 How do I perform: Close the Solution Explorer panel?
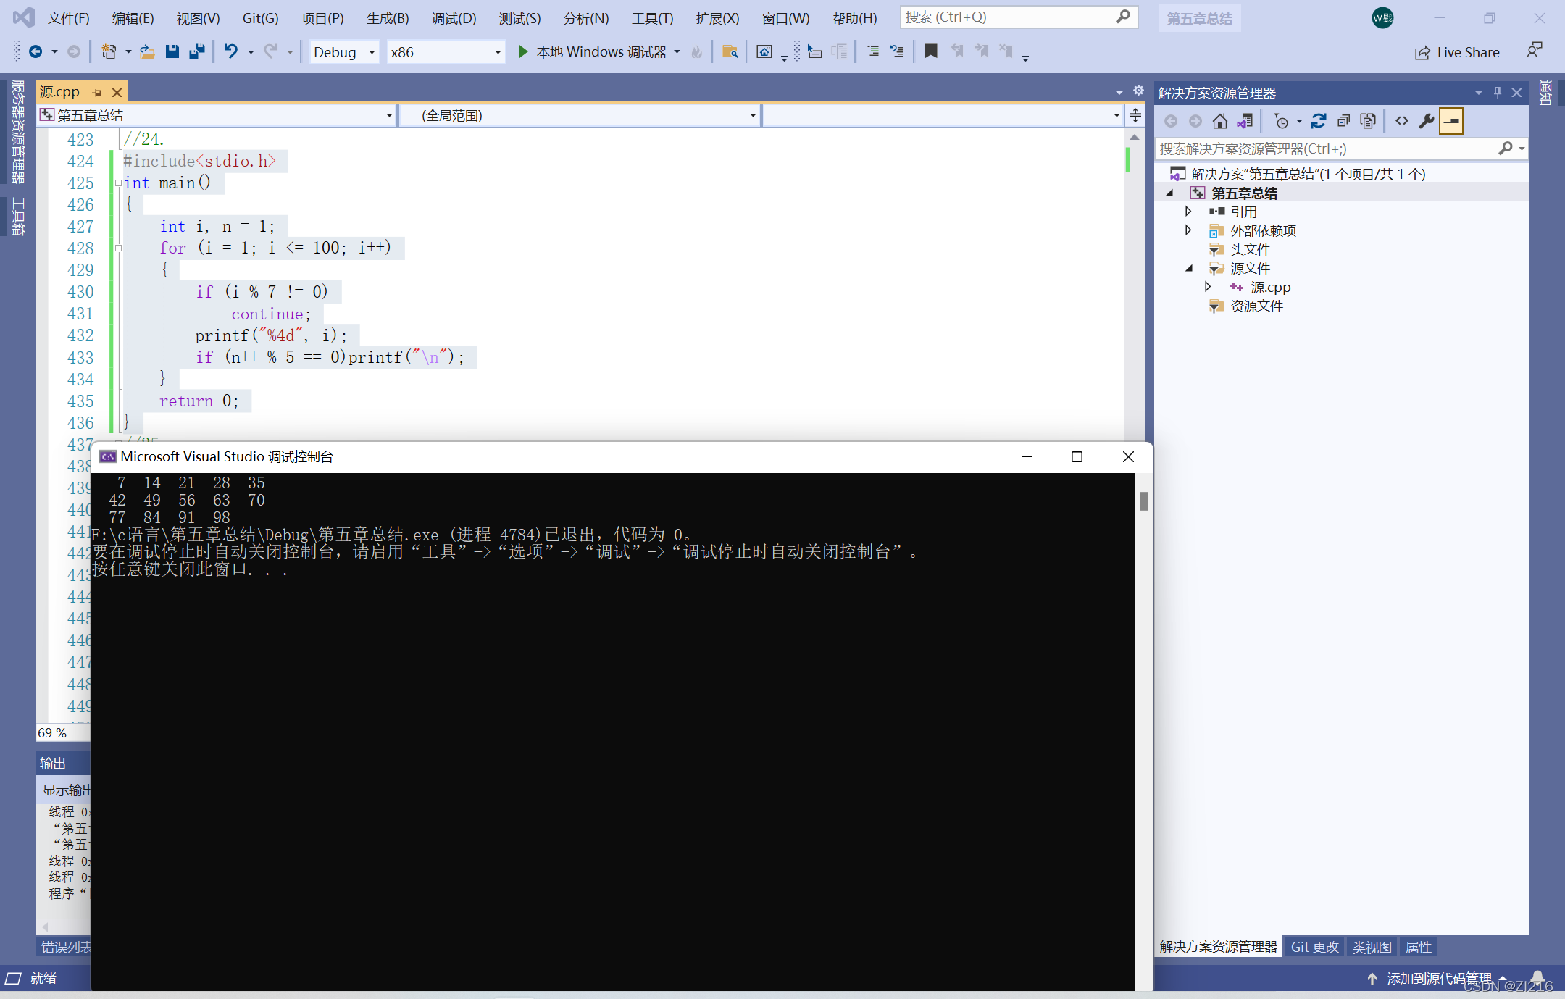pos(1516,93)
